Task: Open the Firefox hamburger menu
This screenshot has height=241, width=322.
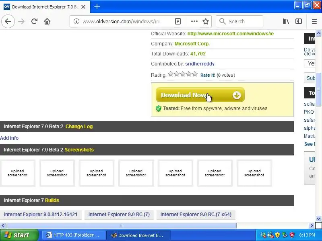Action: point(314,21)
